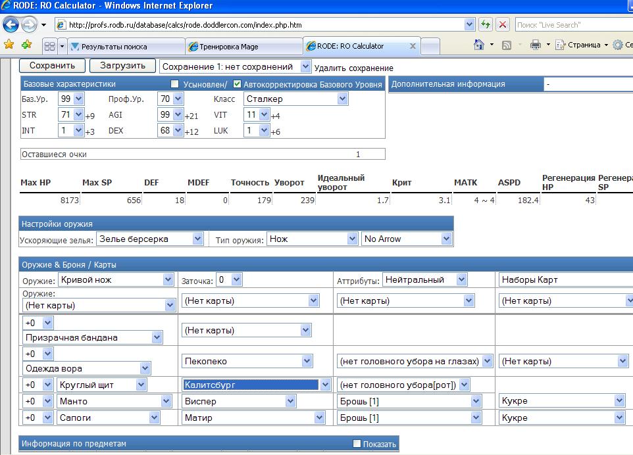Click the Print printer icon
Viewport: 633px width, 455px height.
click(536, 45)
